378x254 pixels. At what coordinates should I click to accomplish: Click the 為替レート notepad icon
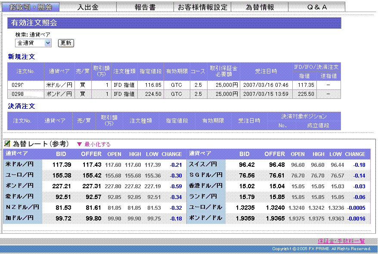click(7, 144)
